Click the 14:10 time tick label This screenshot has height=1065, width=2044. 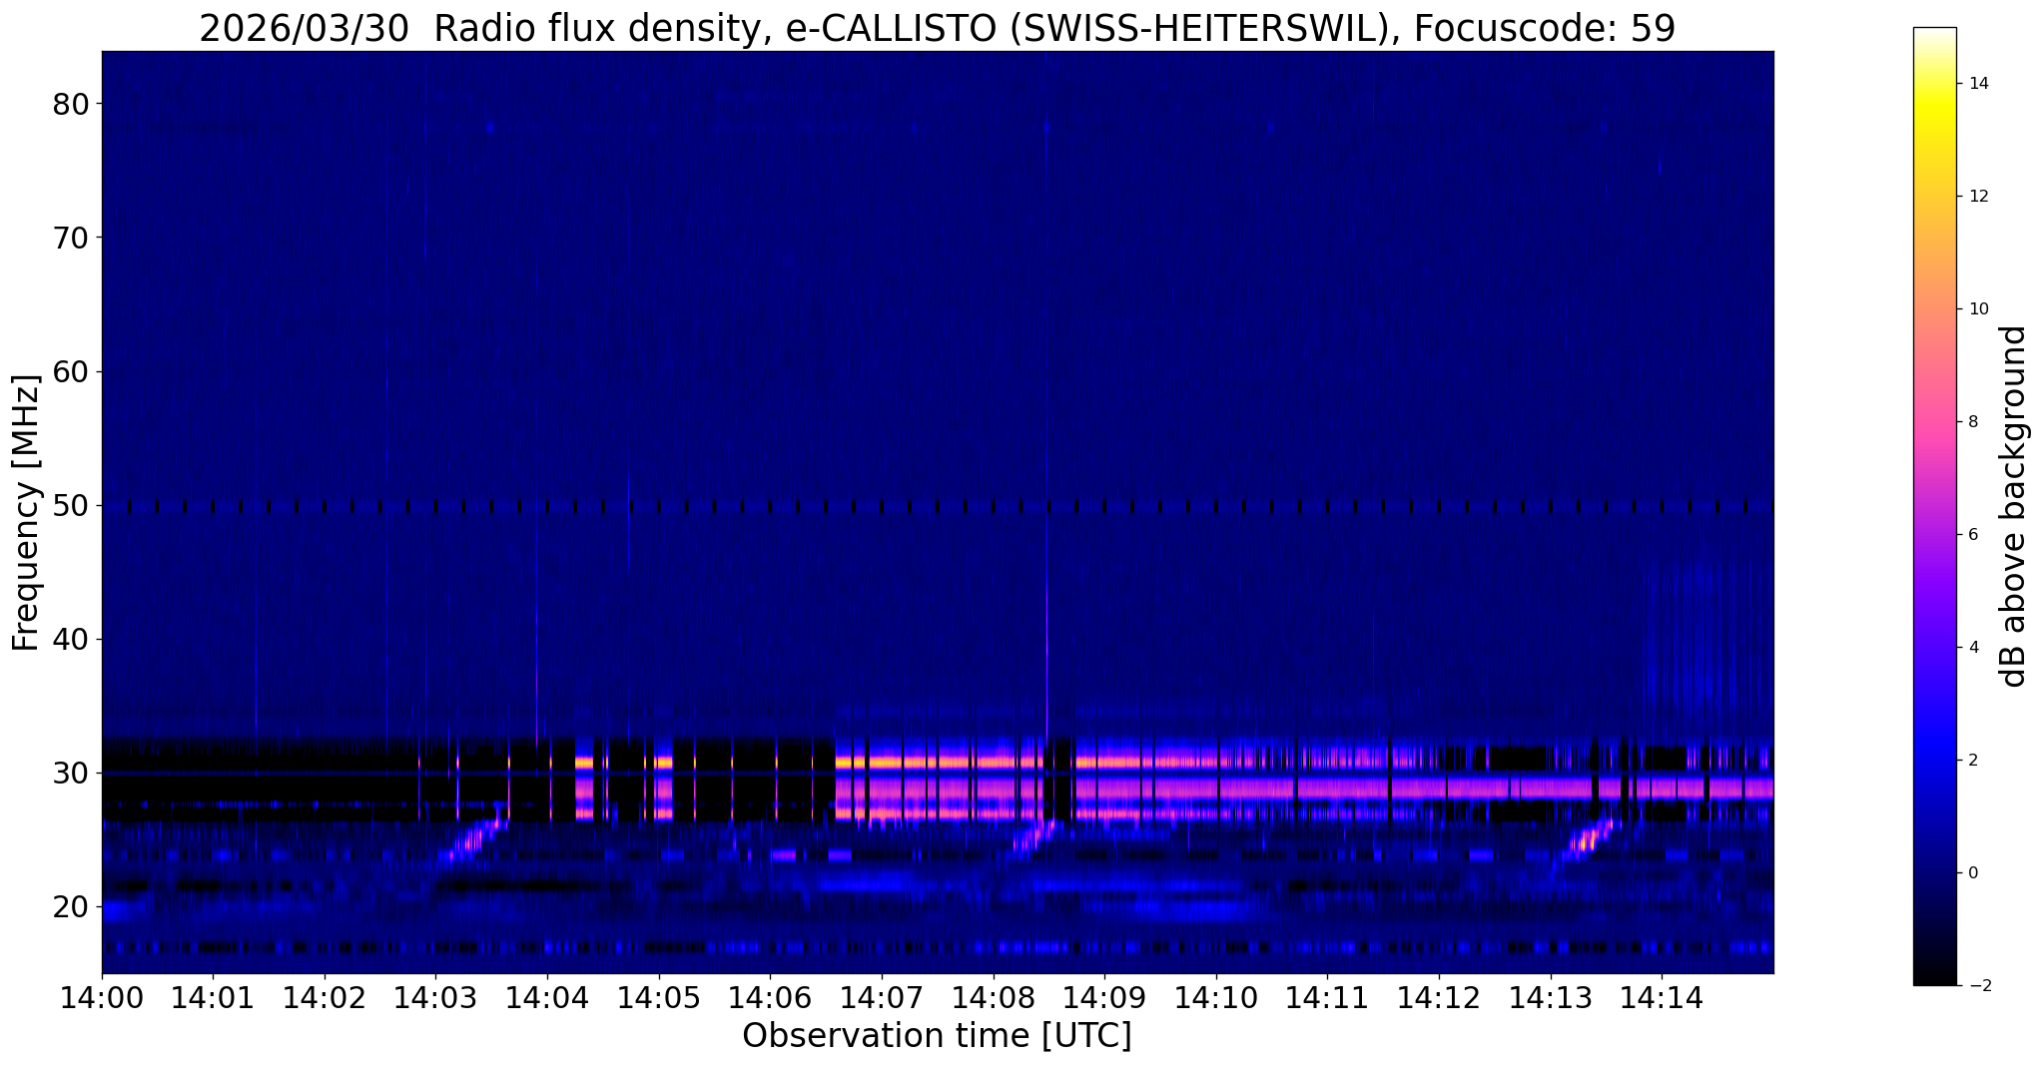click(1216, 997)
